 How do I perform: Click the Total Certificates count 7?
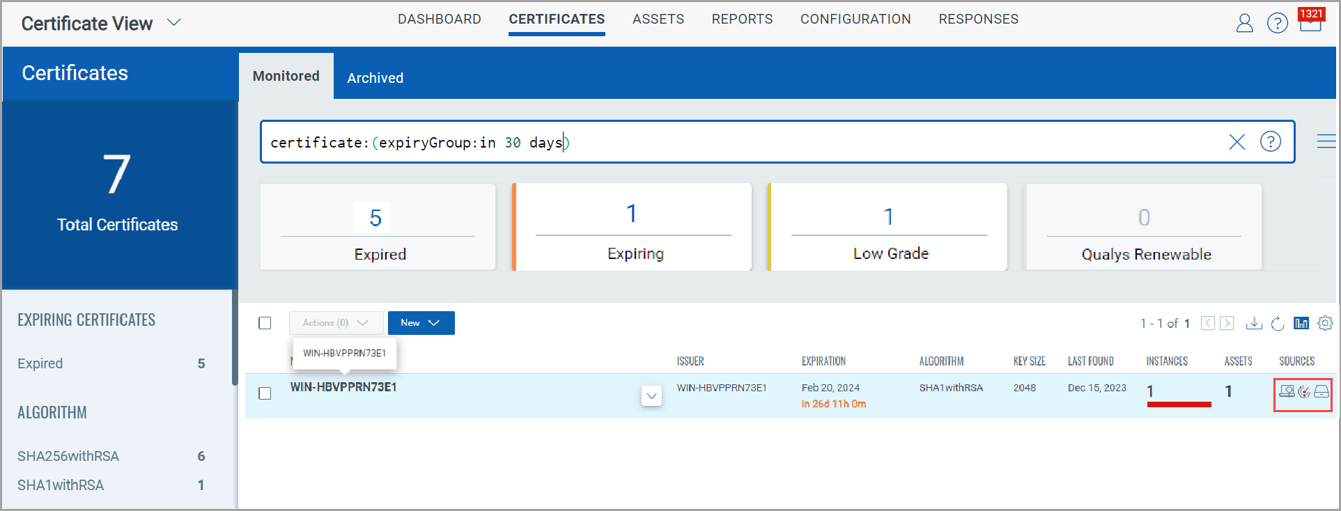[x=117, y=175]
